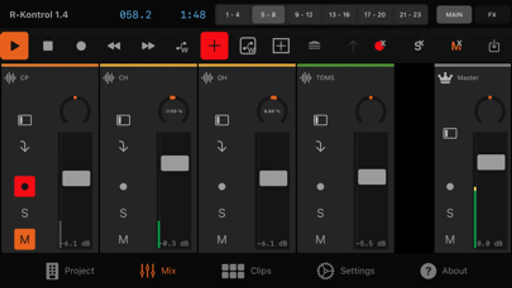Unmute the CP track

pos(25,239)
